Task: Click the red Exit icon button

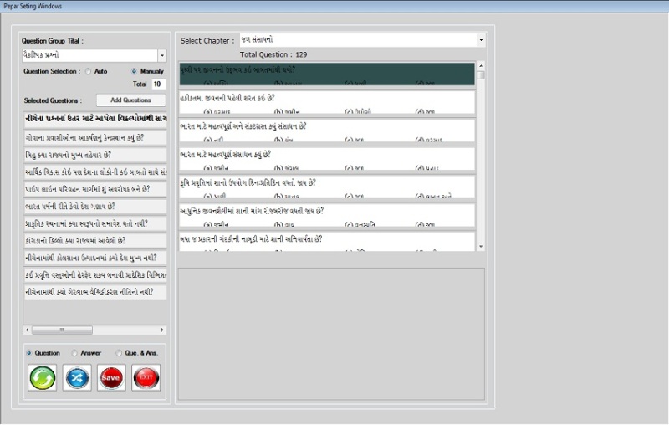Action: point(146,378)
